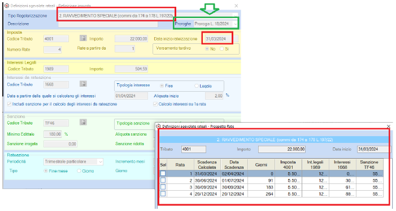Check Sel box for rata 2

(x=163, y=180)
